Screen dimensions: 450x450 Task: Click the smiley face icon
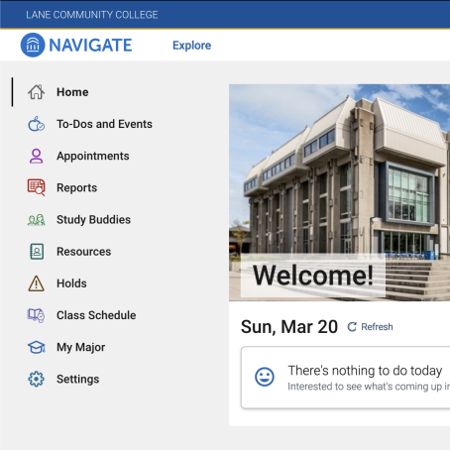click(265, 377)
